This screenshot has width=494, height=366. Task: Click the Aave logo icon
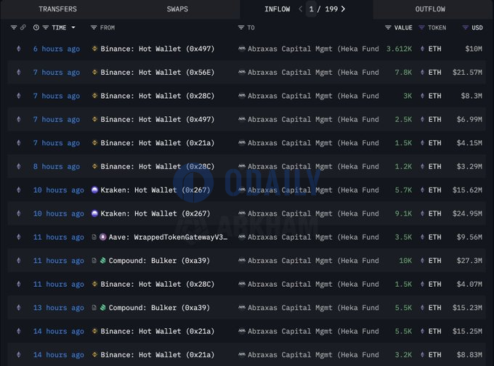click(103, 237)
